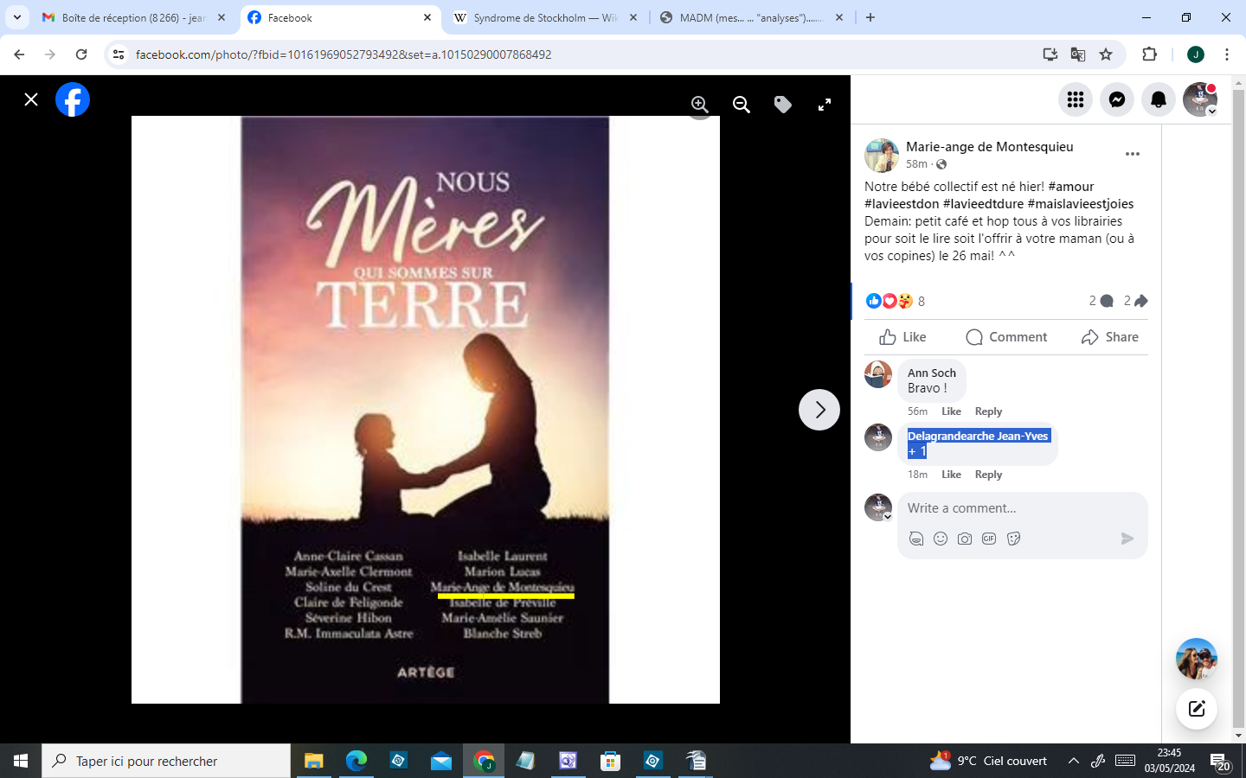
Task: Click the taskbar search box
Action: click(166, 761)
